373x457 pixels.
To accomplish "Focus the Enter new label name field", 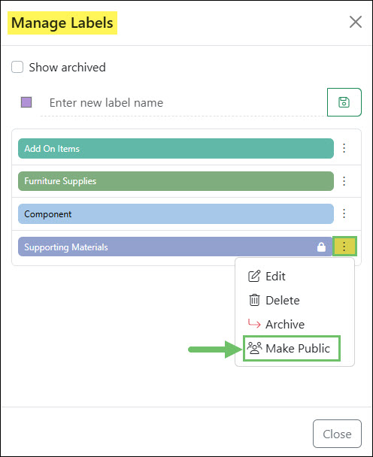I will pyautogui.click(x=183, y=103).
